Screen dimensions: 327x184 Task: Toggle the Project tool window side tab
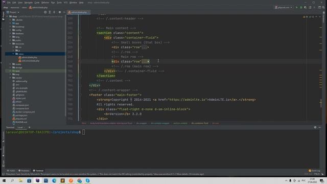pos(3,16)
